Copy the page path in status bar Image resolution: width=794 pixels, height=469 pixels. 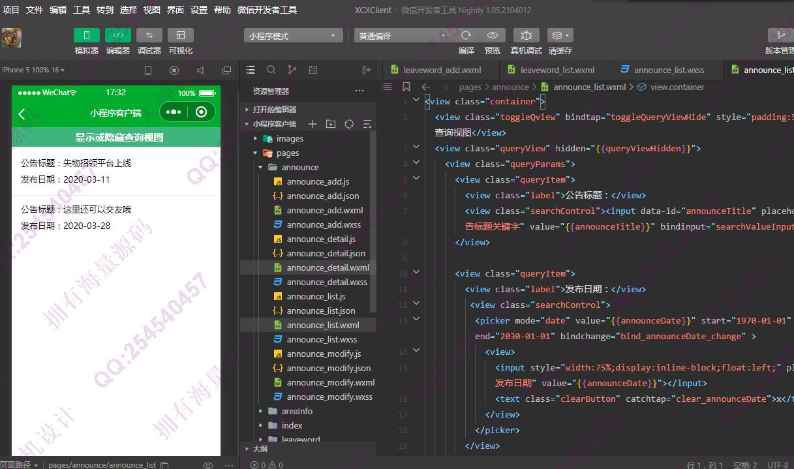coord(164,465)
